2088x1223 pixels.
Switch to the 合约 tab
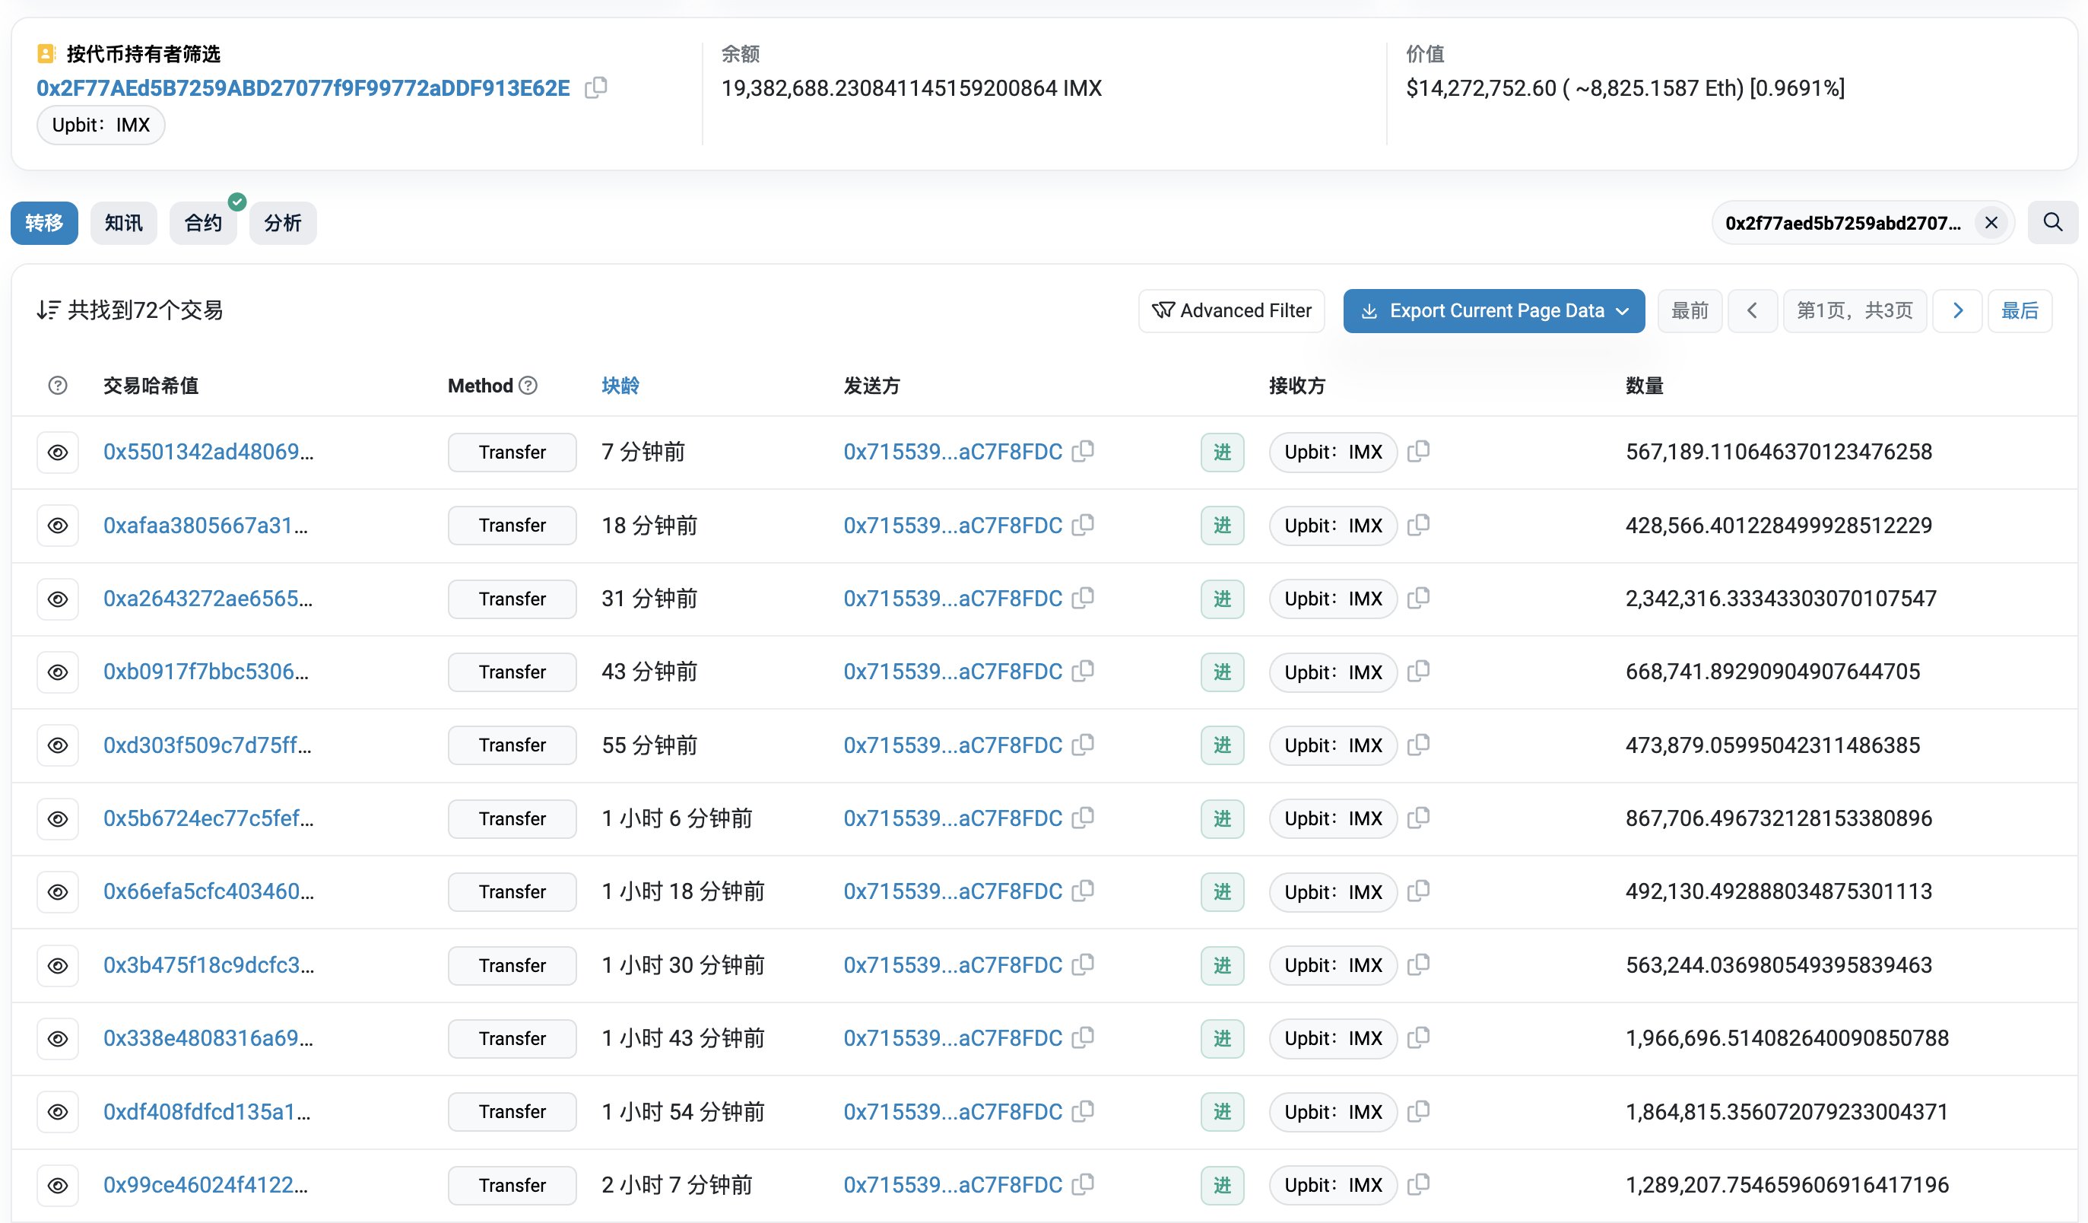(202, 223)
